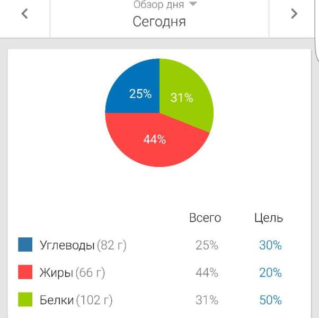
Task: Select the green 31% pie slice
Action: click(184, 95)
